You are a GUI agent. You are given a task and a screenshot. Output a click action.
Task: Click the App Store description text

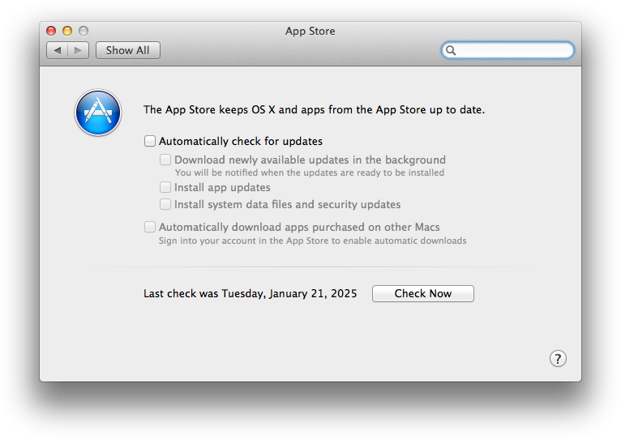point(314,109)
